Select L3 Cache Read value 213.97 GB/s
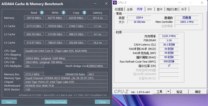Image resolution: width=208 pixels, height=106 pixels. point(34,42)
